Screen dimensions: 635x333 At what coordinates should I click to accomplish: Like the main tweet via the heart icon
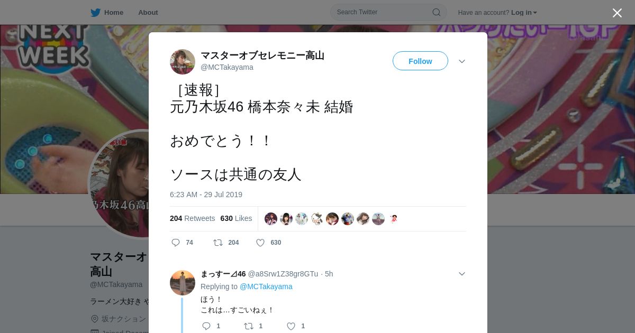click(x=260, y=243)
